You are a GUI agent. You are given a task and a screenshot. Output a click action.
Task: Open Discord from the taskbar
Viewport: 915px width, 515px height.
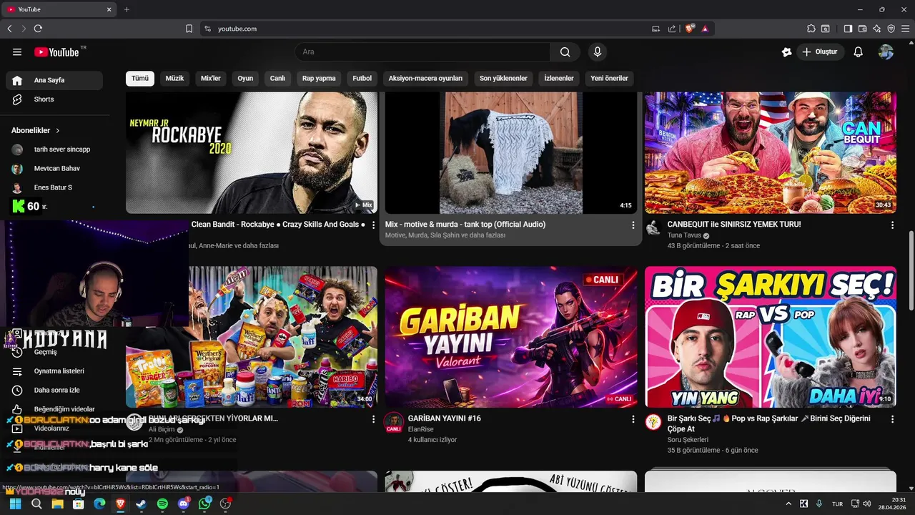(184, 504)
